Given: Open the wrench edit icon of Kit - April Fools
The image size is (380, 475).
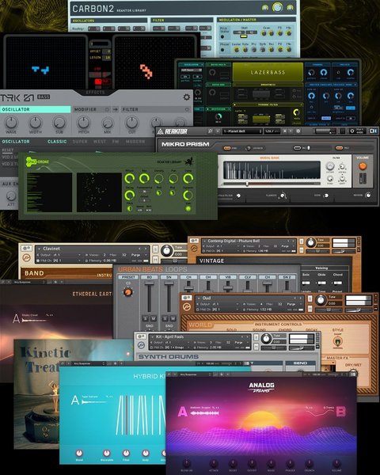Looking at the screenshot, I should click(x=141, y=336).
